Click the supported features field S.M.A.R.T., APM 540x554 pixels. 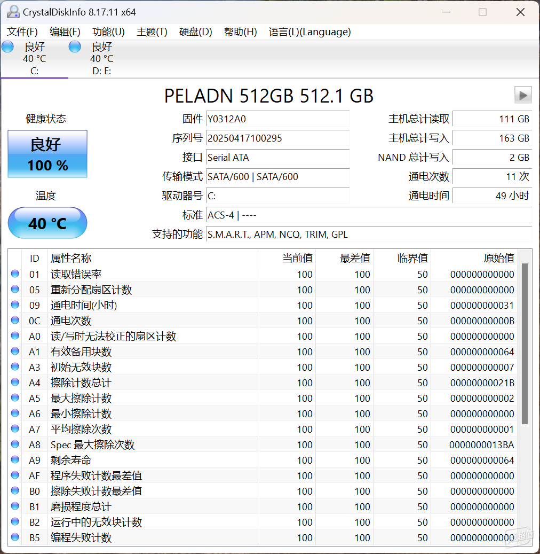pyautogui.click(x=369, y=234)
